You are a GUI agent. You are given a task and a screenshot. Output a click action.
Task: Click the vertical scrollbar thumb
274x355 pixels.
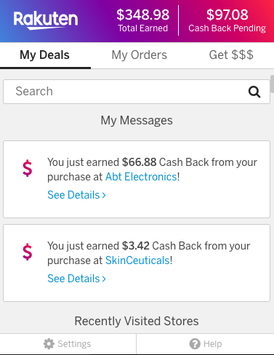click(x=272, y=84)
